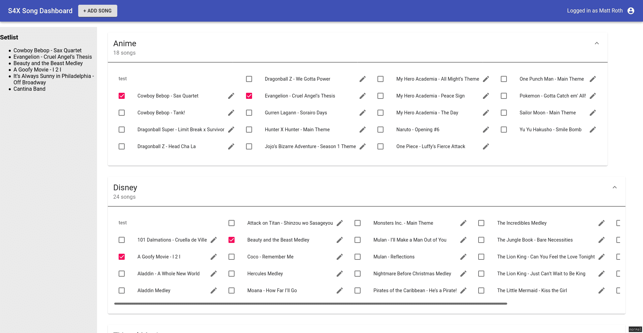643x333 pixels.
Task: Uncheck Evangelion - Cruel Angel's Thesis
Action: 249,96
